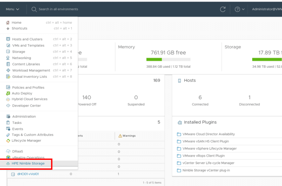282x186 pixels.
Task: Click the Hosts card icon
Action: click(x=179, y=81)
